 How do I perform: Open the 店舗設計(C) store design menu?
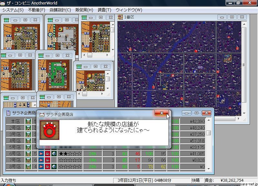[60, 10]
